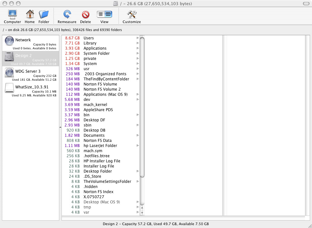312x228 pixels.
Task: Expand the 2003 Organized Fonts arrow
Action: click(138, 74)
